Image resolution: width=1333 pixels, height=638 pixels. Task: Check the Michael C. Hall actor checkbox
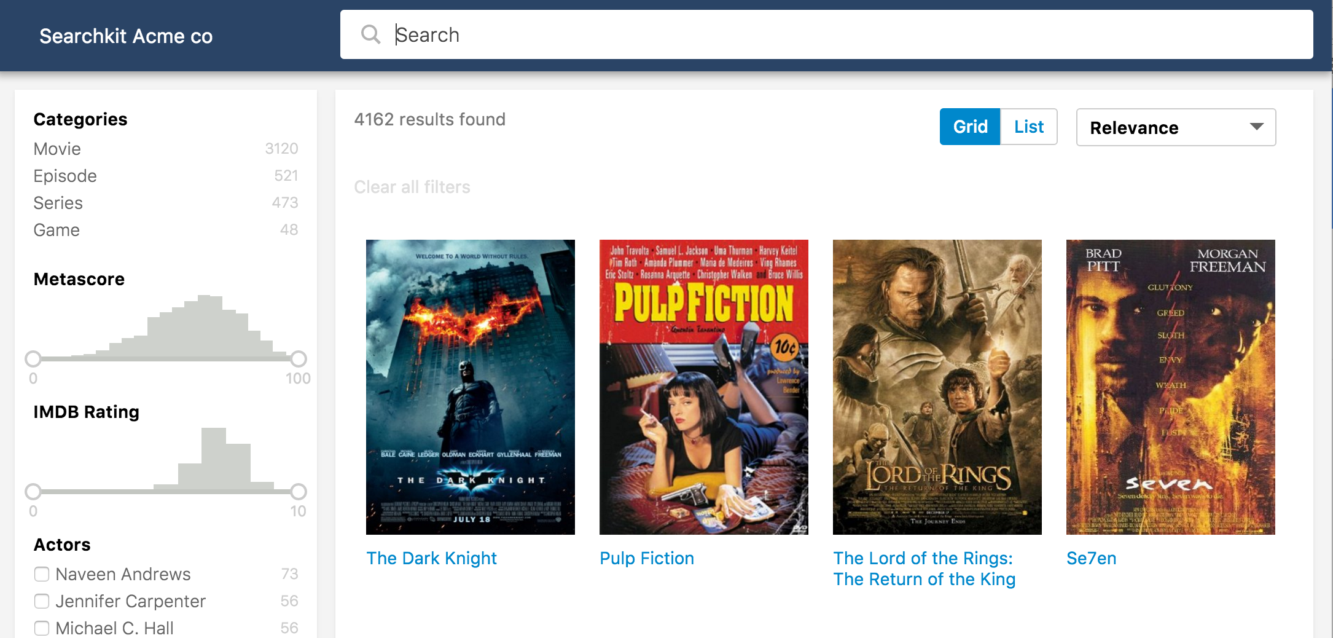pyautogui.click(x=42, y=628)
